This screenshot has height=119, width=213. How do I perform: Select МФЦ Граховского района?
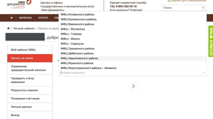[x=133, y=49]
